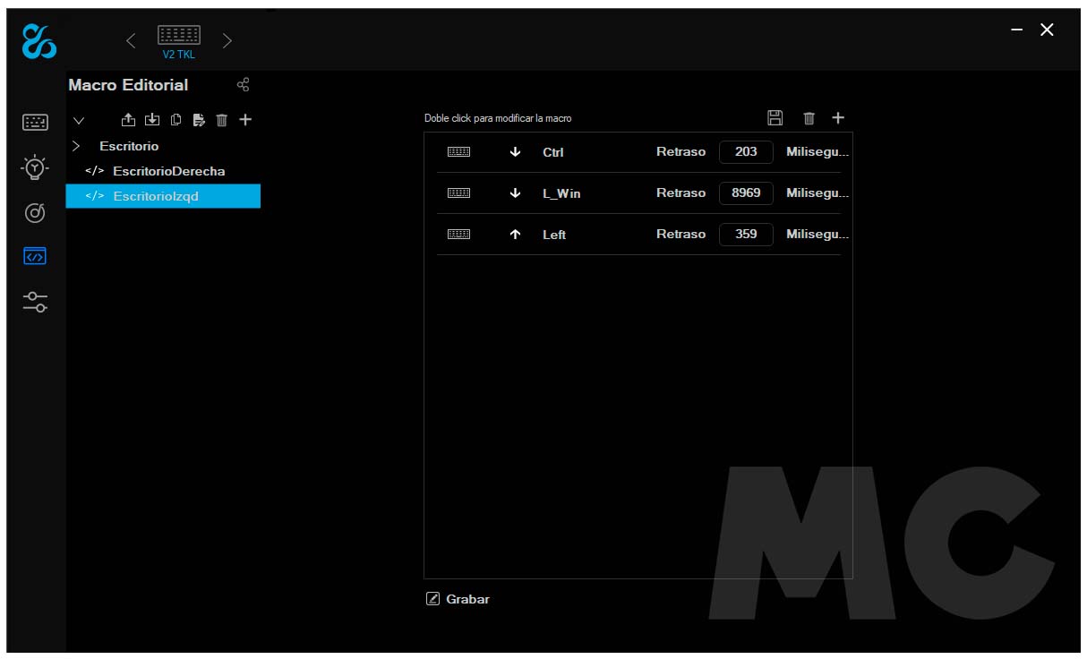The width and height of the screenshot is (1087, 659).
Task: Copy the selected macro in list
Action: 175,119
